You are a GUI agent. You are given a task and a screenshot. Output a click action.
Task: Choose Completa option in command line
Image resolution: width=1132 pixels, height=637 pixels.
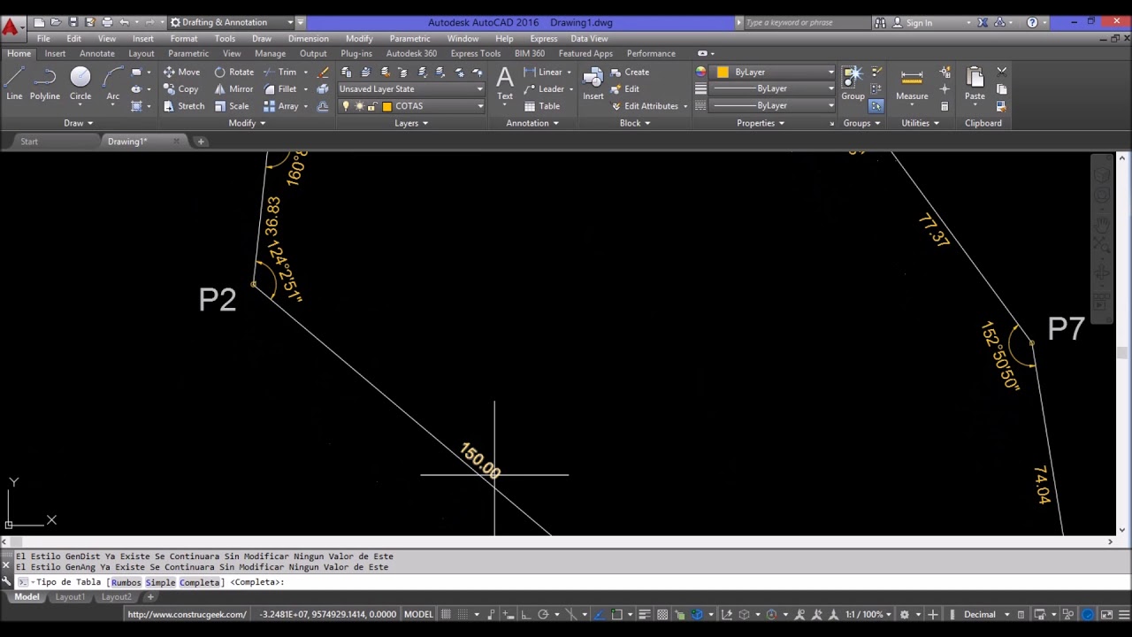click(199, 582)
